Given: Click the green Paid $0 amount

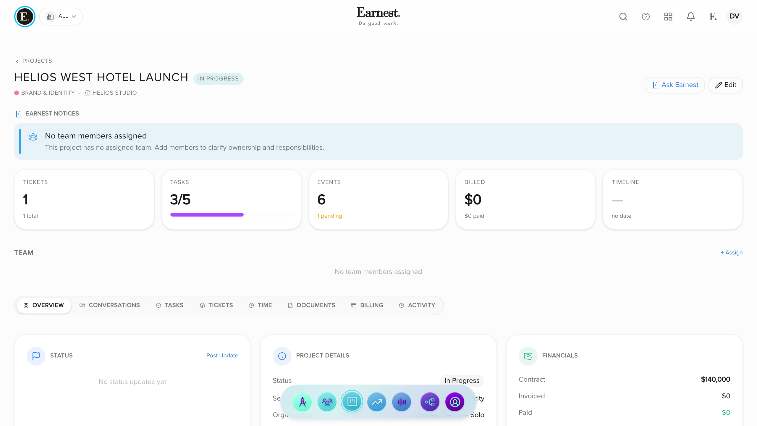Looking at the screenshot, I should 726,413.
